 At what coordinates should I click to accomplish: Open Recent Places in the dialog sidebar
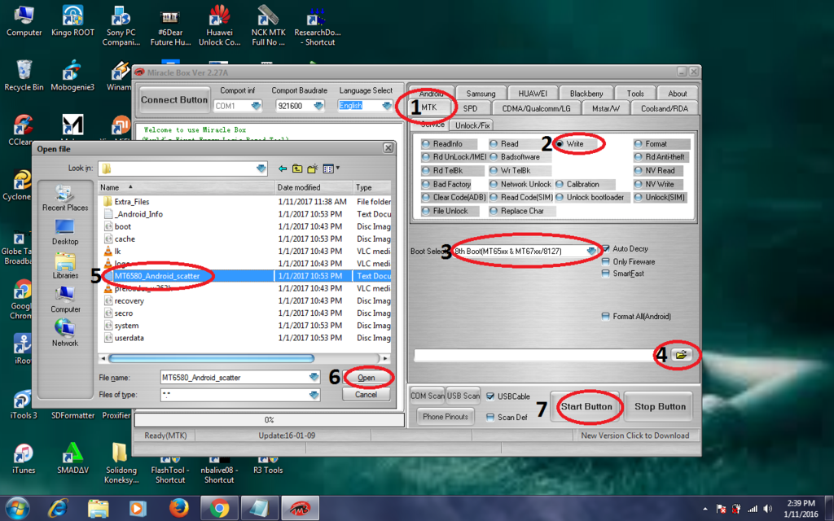click(x=65, y=198)
